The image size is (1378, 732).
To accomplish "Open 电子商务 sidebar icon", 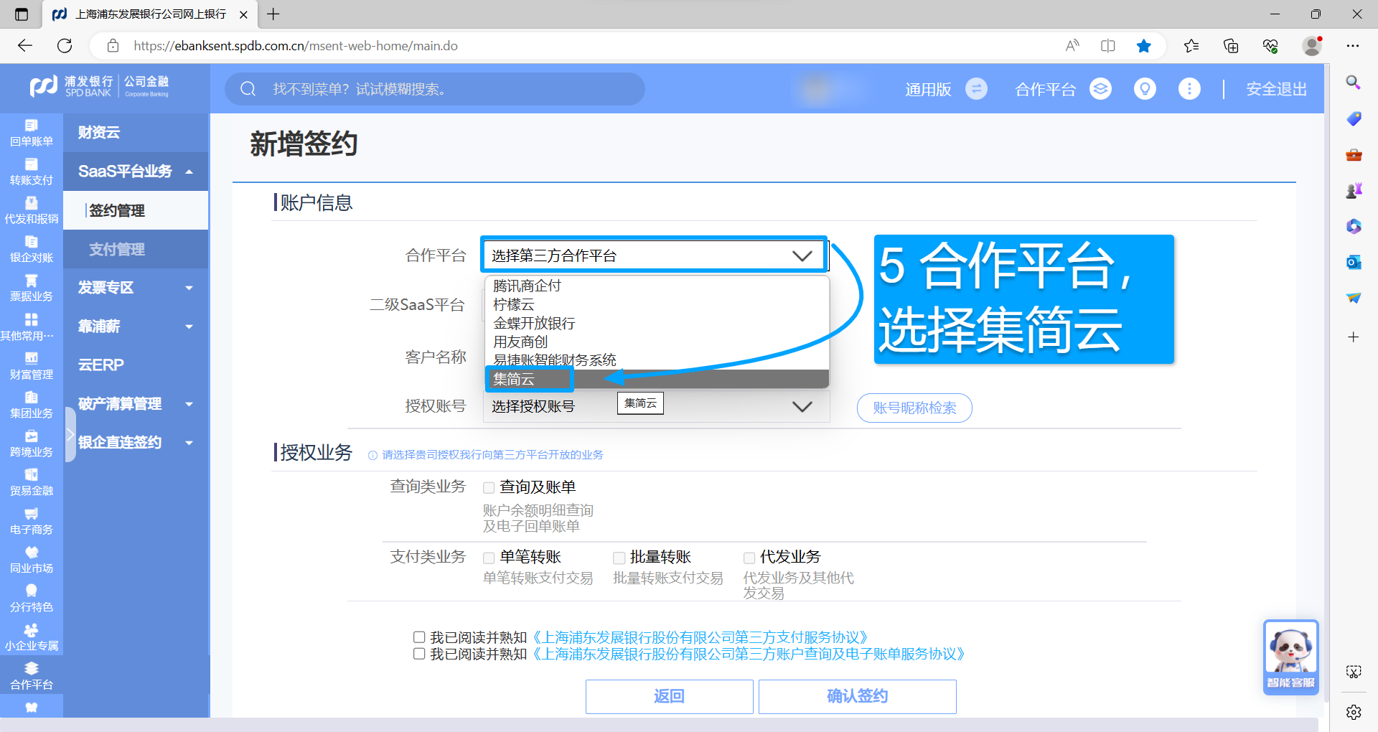I will (32, 520).
